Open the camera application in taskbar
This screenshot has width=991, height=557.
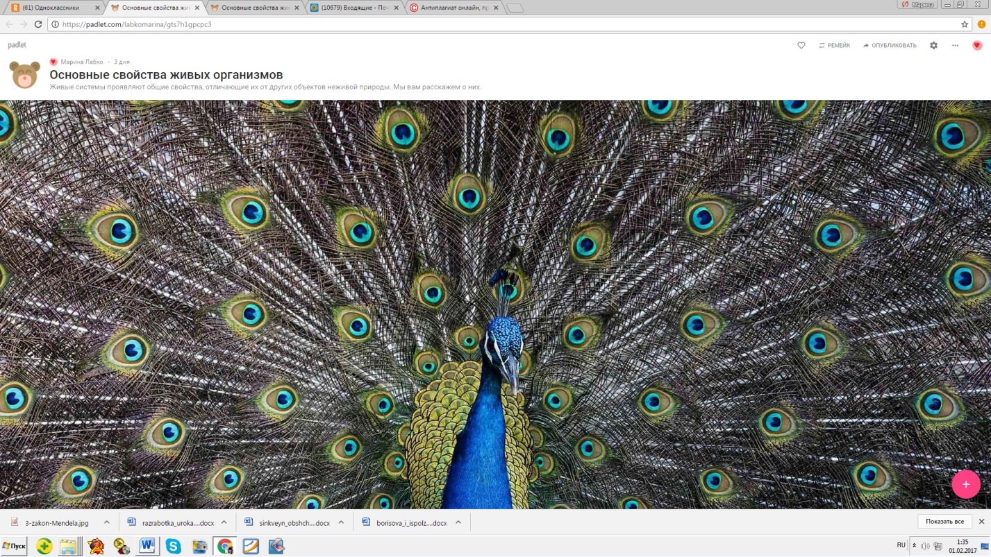pyautogui.click(x=199, y=547)
